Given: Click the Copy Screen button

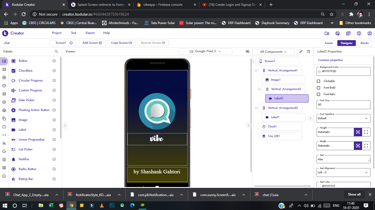Looking at the screenshot, I should 121,43.
